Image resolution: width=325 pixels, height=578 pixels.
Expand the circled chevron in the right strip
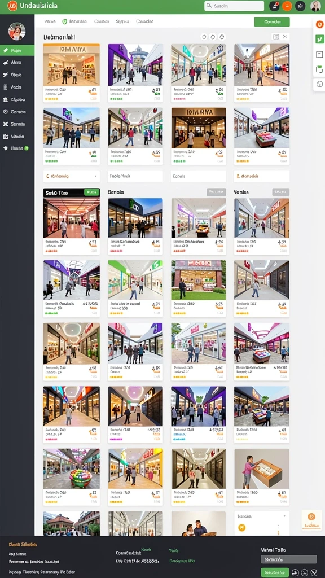pos(319,84)
